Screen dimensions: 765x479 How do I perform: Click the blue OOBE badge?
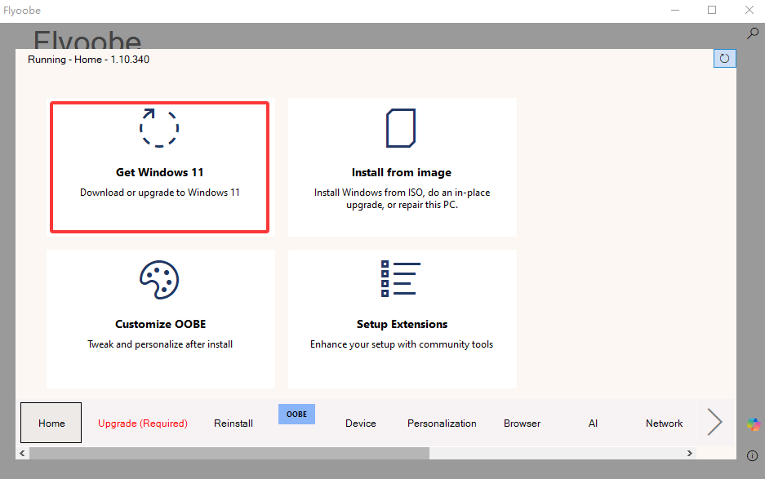tap(296, 414)
